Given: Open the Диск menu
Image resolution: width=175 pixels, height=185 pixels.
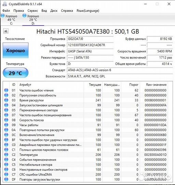Looking at the screenshot, I should click(54, 11).
